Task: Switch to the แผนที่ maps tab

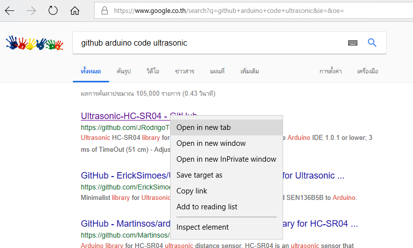Action: point(217,71)
